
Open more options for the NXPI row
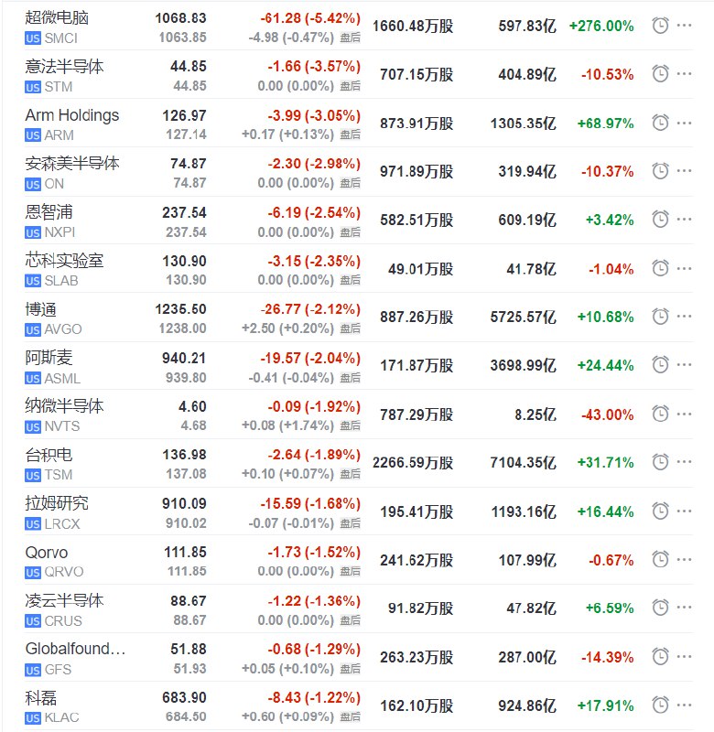[684, 220]
